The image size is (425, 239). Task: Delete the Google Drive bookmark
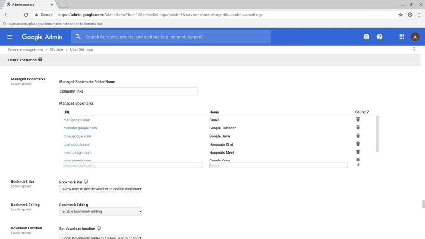point(358,136)
